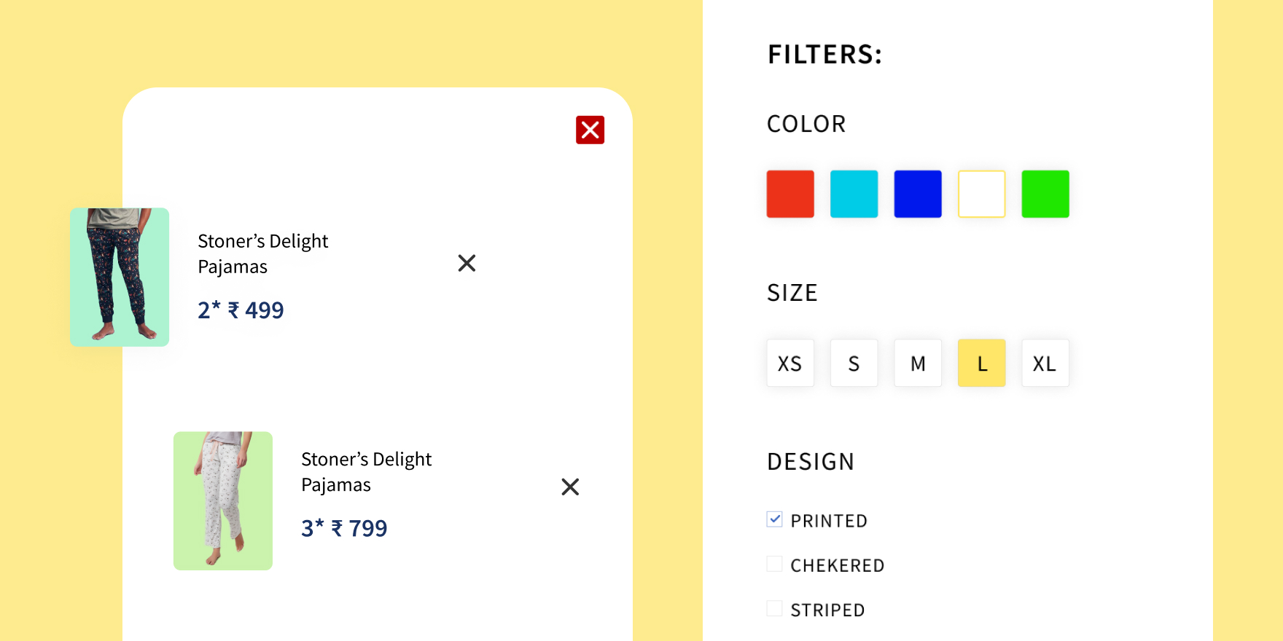The image size is (1283, 641).
Task: Enable the CHEKERED design checkbox
Action: (774, 564)
